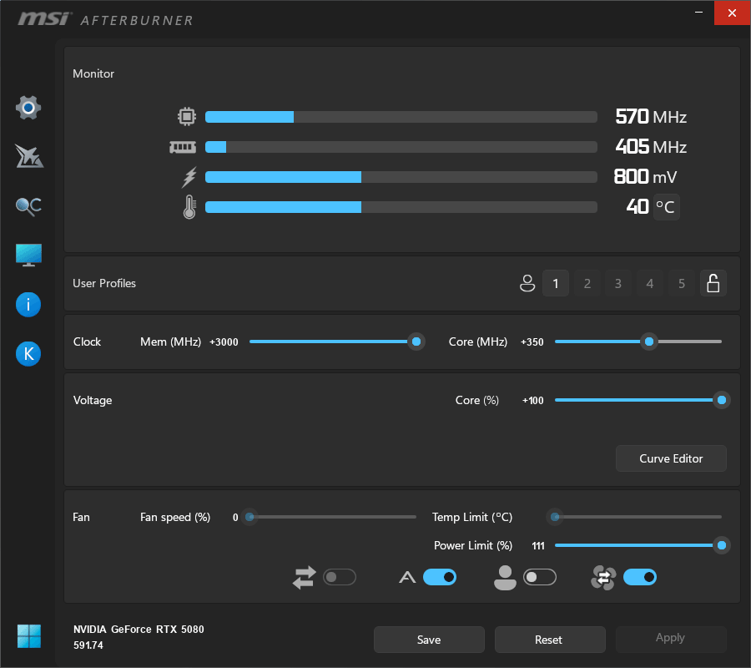Save current overclock settings
The height and width of the screenshot is (668, 751).
[429, 640]
